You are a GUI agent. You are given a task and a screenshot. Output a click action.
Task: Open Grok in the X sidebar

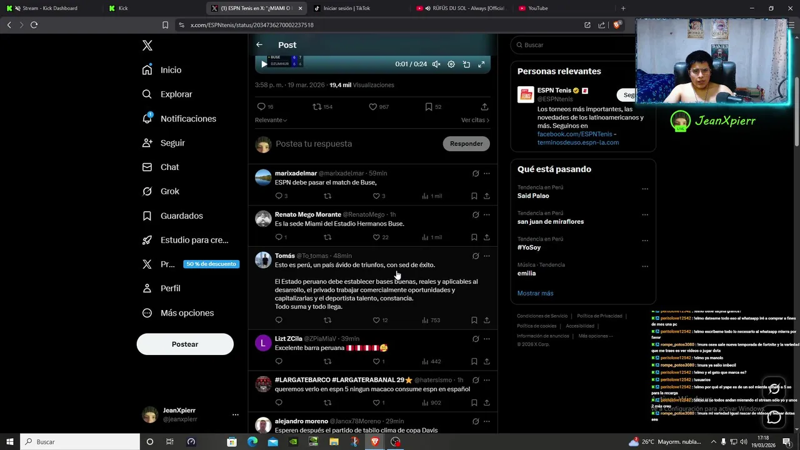pyautogui.click(x=161, y=191)
